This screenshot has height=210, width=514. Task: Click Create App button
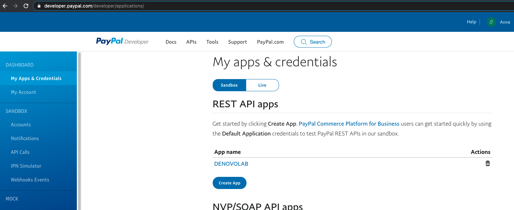click(229, 183)
